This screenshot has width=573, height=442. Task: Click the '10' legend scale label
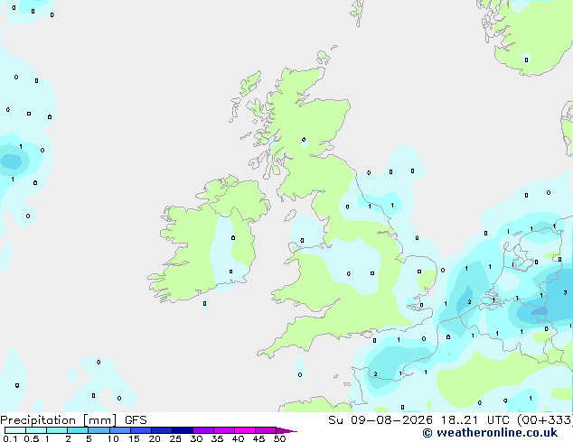113,438
